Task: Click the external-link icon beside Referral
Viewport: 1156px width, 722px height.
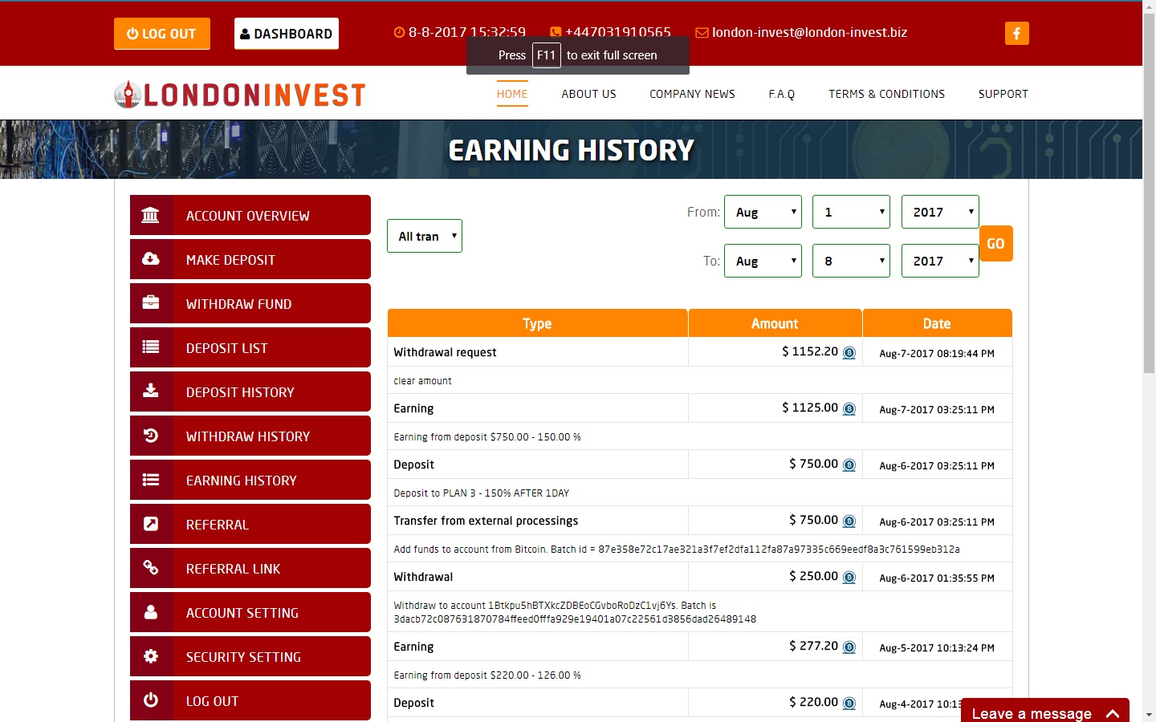Action: [150, 524]
